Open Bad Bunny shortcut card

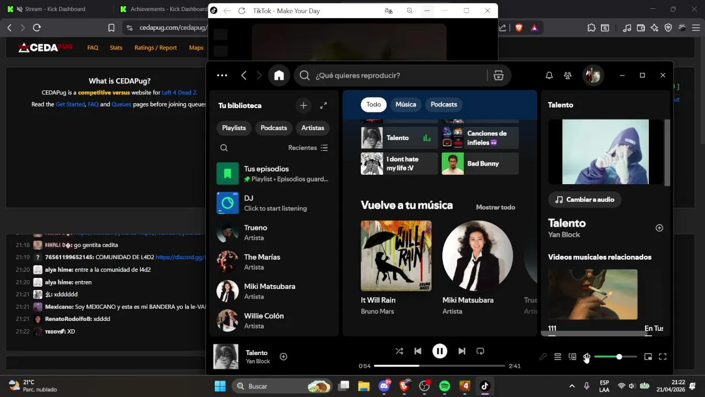[x=480, y=164]
